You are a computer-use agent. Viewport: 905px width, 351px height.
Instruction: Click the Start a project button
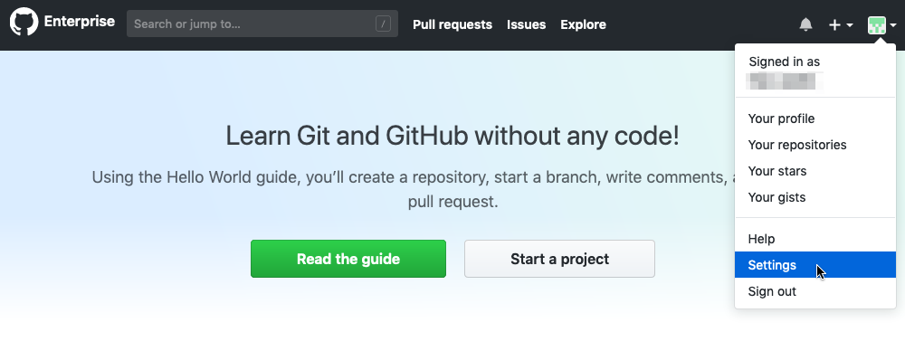click(559, 259)
